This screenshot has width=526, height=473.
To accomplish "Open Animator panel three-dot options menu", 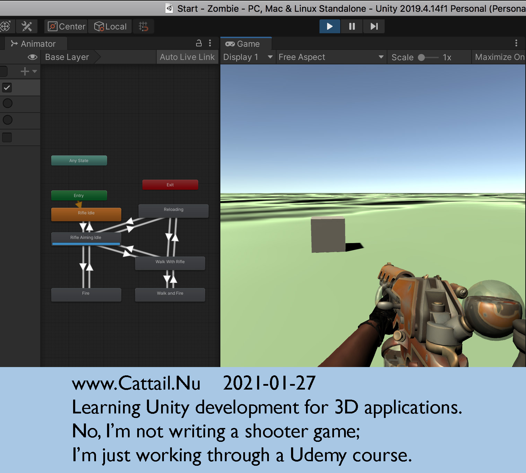I will click(210, 43).
